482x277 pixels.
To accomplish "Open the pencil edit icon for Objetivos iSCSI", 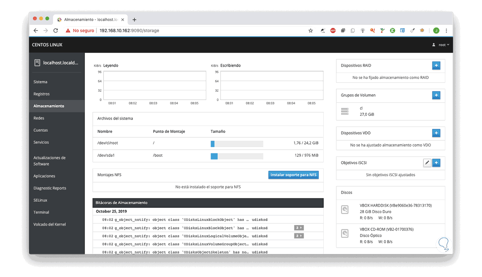I will coord(427,163).
